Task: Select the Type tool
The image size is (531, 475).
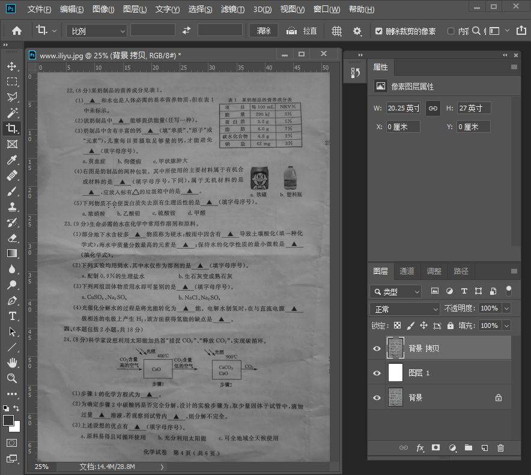Action: tap(12, 316)
